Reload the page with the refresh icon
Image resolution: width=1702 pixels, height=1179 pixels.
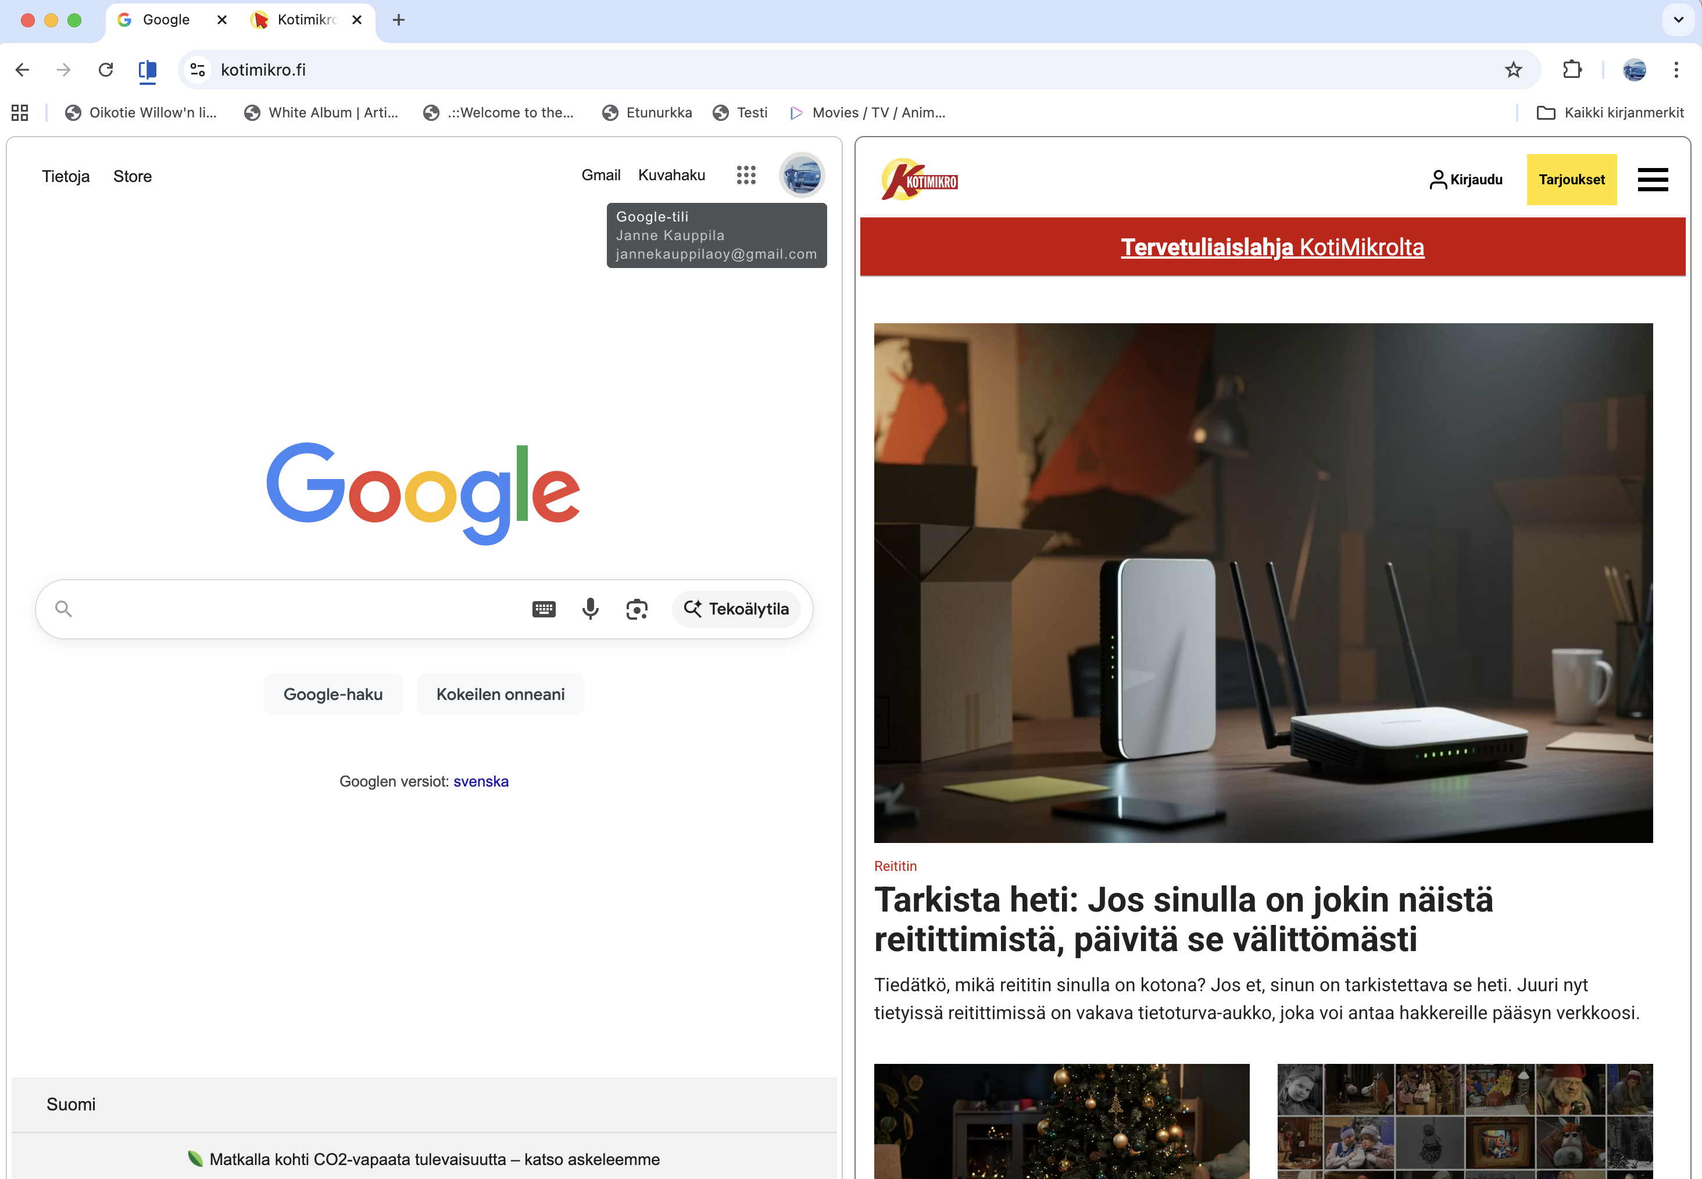click(106, 69)
